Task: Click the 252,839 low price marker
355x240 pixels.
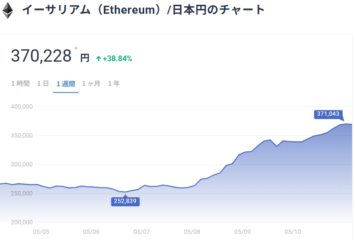Action: click(x=126, y=201)
